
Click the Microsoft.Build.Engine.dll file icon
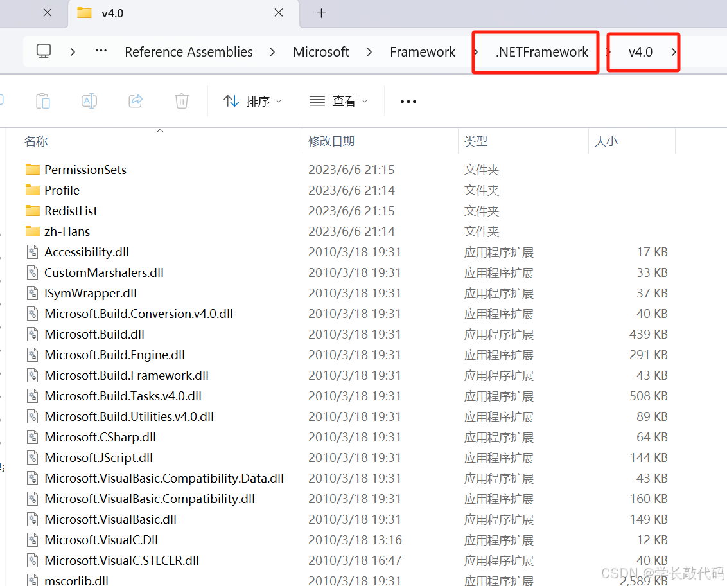[x=33, y=355]
